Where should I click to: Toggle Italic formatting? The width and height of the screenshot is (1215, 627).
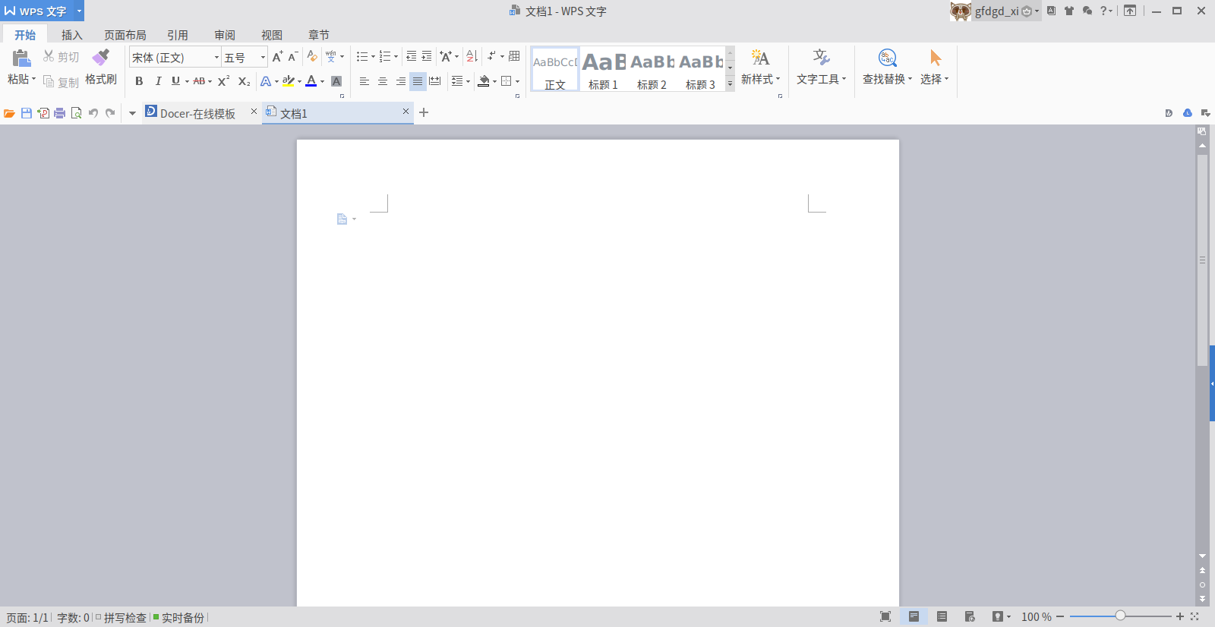pos(158,81)
